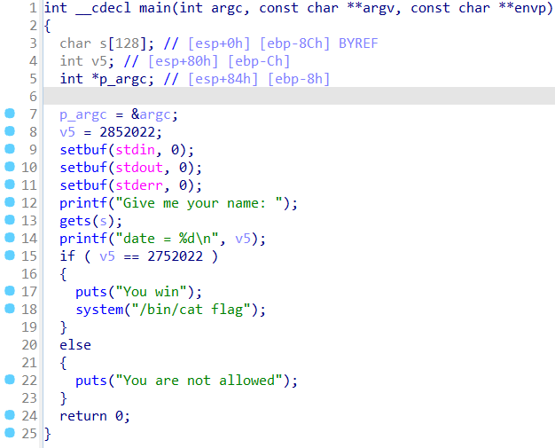Toggle breakpoint dot on line 14
Screen dimensions: 555x448
coord(10,237)
